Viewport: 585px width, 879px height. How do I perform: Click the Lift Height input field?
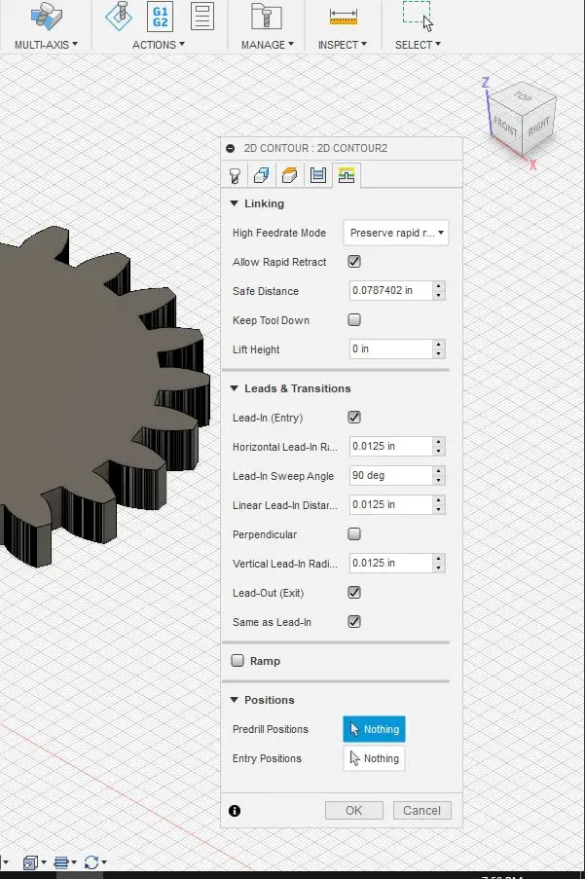pyautogui.click(x=390, y=348)
